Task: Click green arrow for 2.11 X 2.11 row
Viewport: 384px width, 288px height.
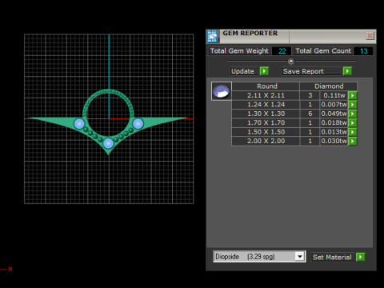Action: [x=353, y=95]
